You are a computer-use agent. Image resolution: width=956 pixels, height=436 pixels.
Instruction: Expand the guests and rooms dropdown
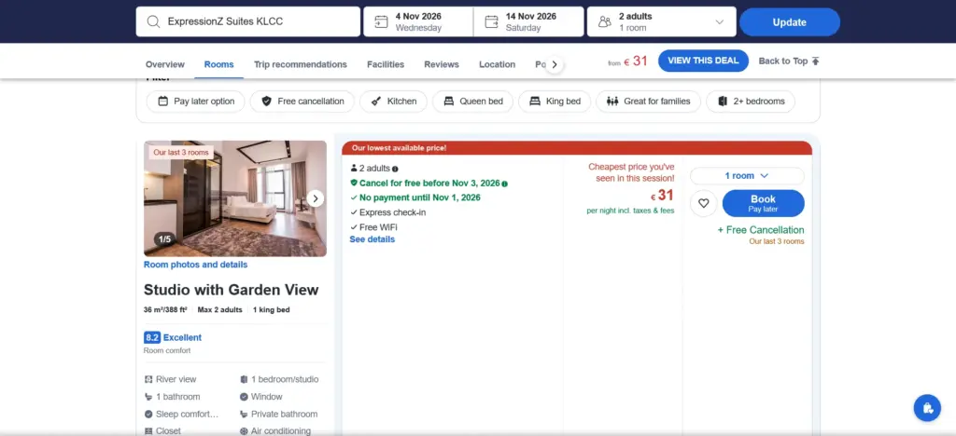(720, 21)
